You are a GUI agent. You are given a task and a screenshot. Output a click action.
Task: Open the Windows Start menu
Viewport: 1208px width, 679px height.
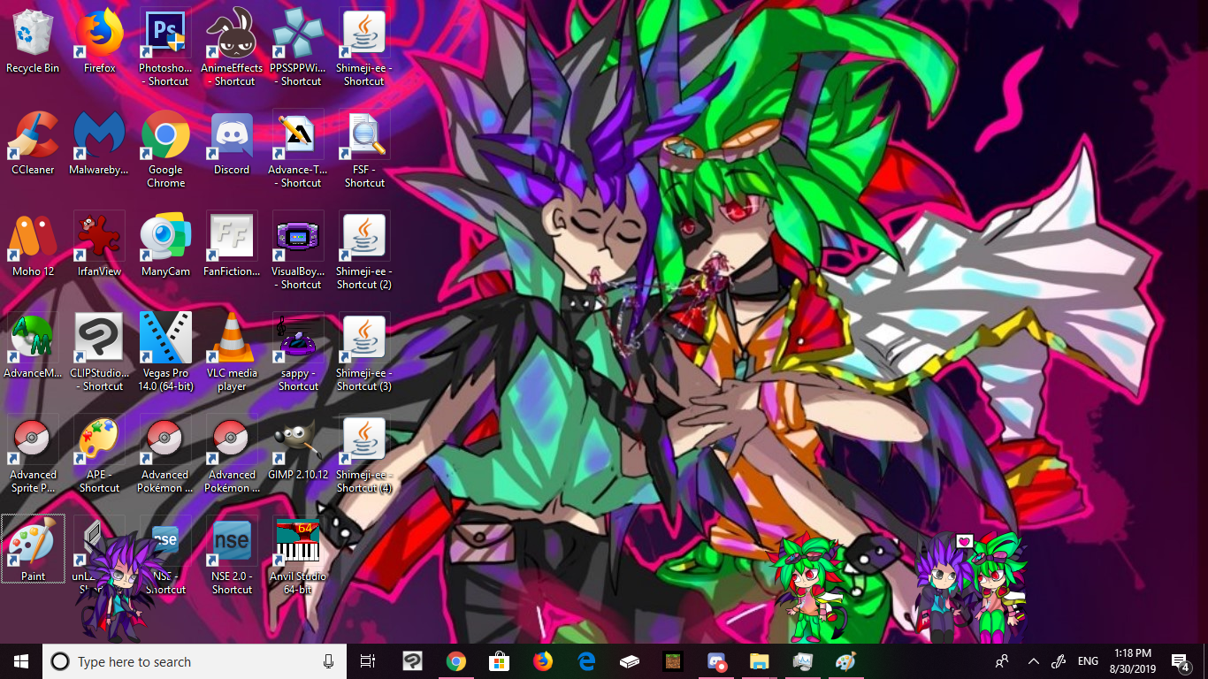point(21,661)
